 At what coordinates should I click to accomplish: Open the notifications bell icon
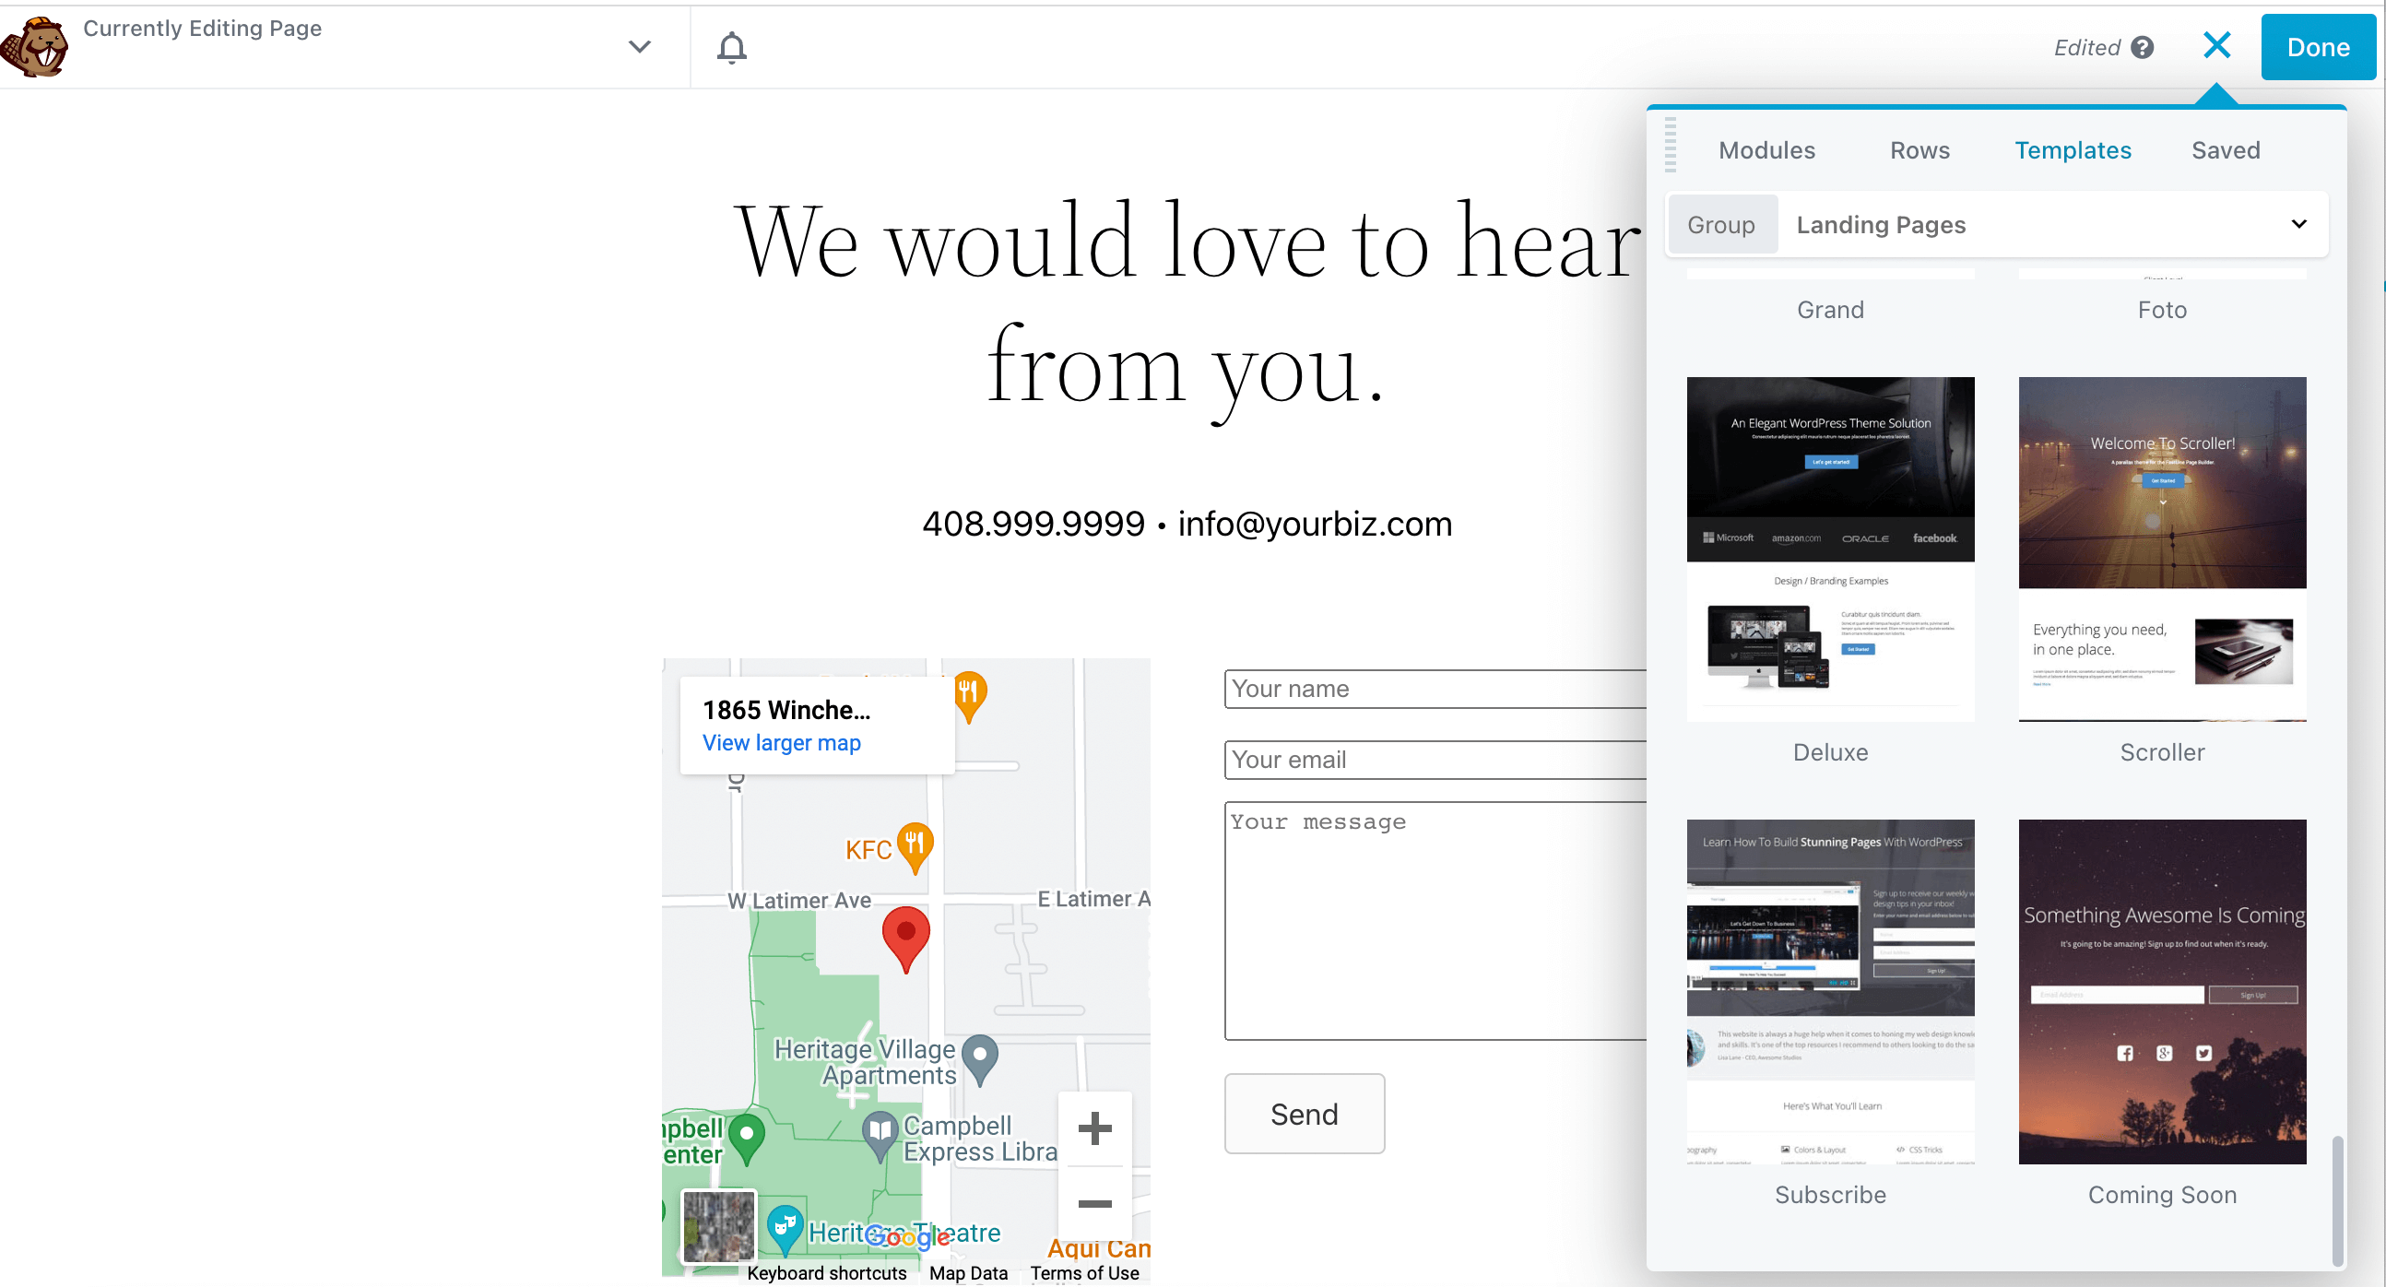pyautogui.click(x=731, y=47)
